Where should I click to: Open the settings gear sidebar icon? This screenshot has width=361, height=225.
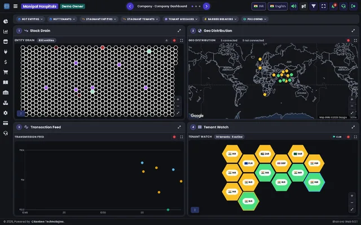click(x=6, y=113)
